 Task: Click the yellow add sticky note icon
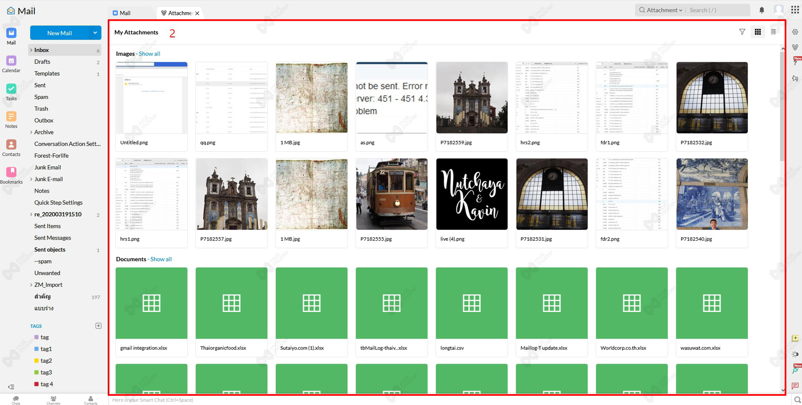(795, 338)
